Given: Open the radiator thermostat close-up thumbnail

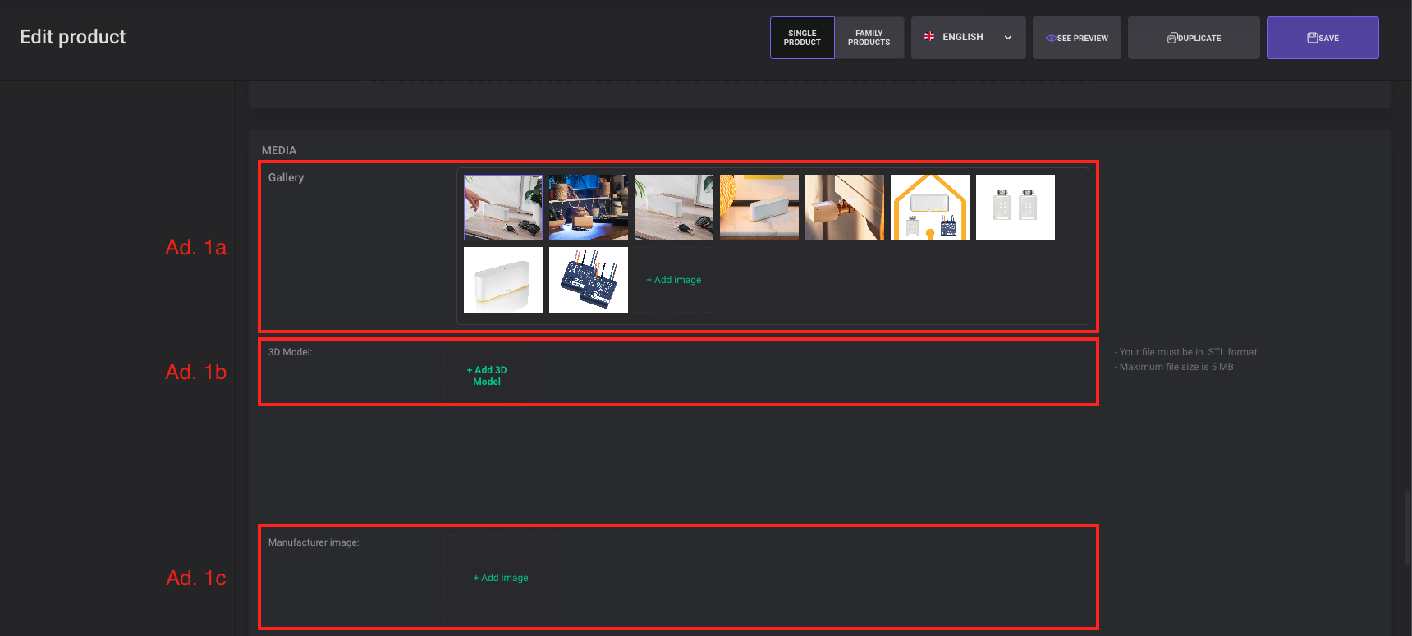Looking at the screenshot, I should tap(845, 208).
